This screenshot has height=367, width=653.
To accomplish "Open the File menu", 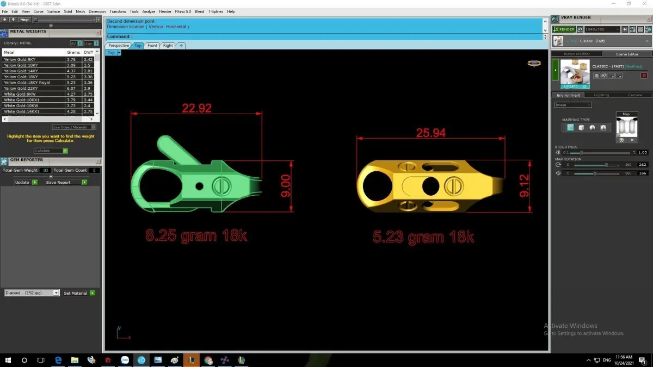I will point(5,11).
